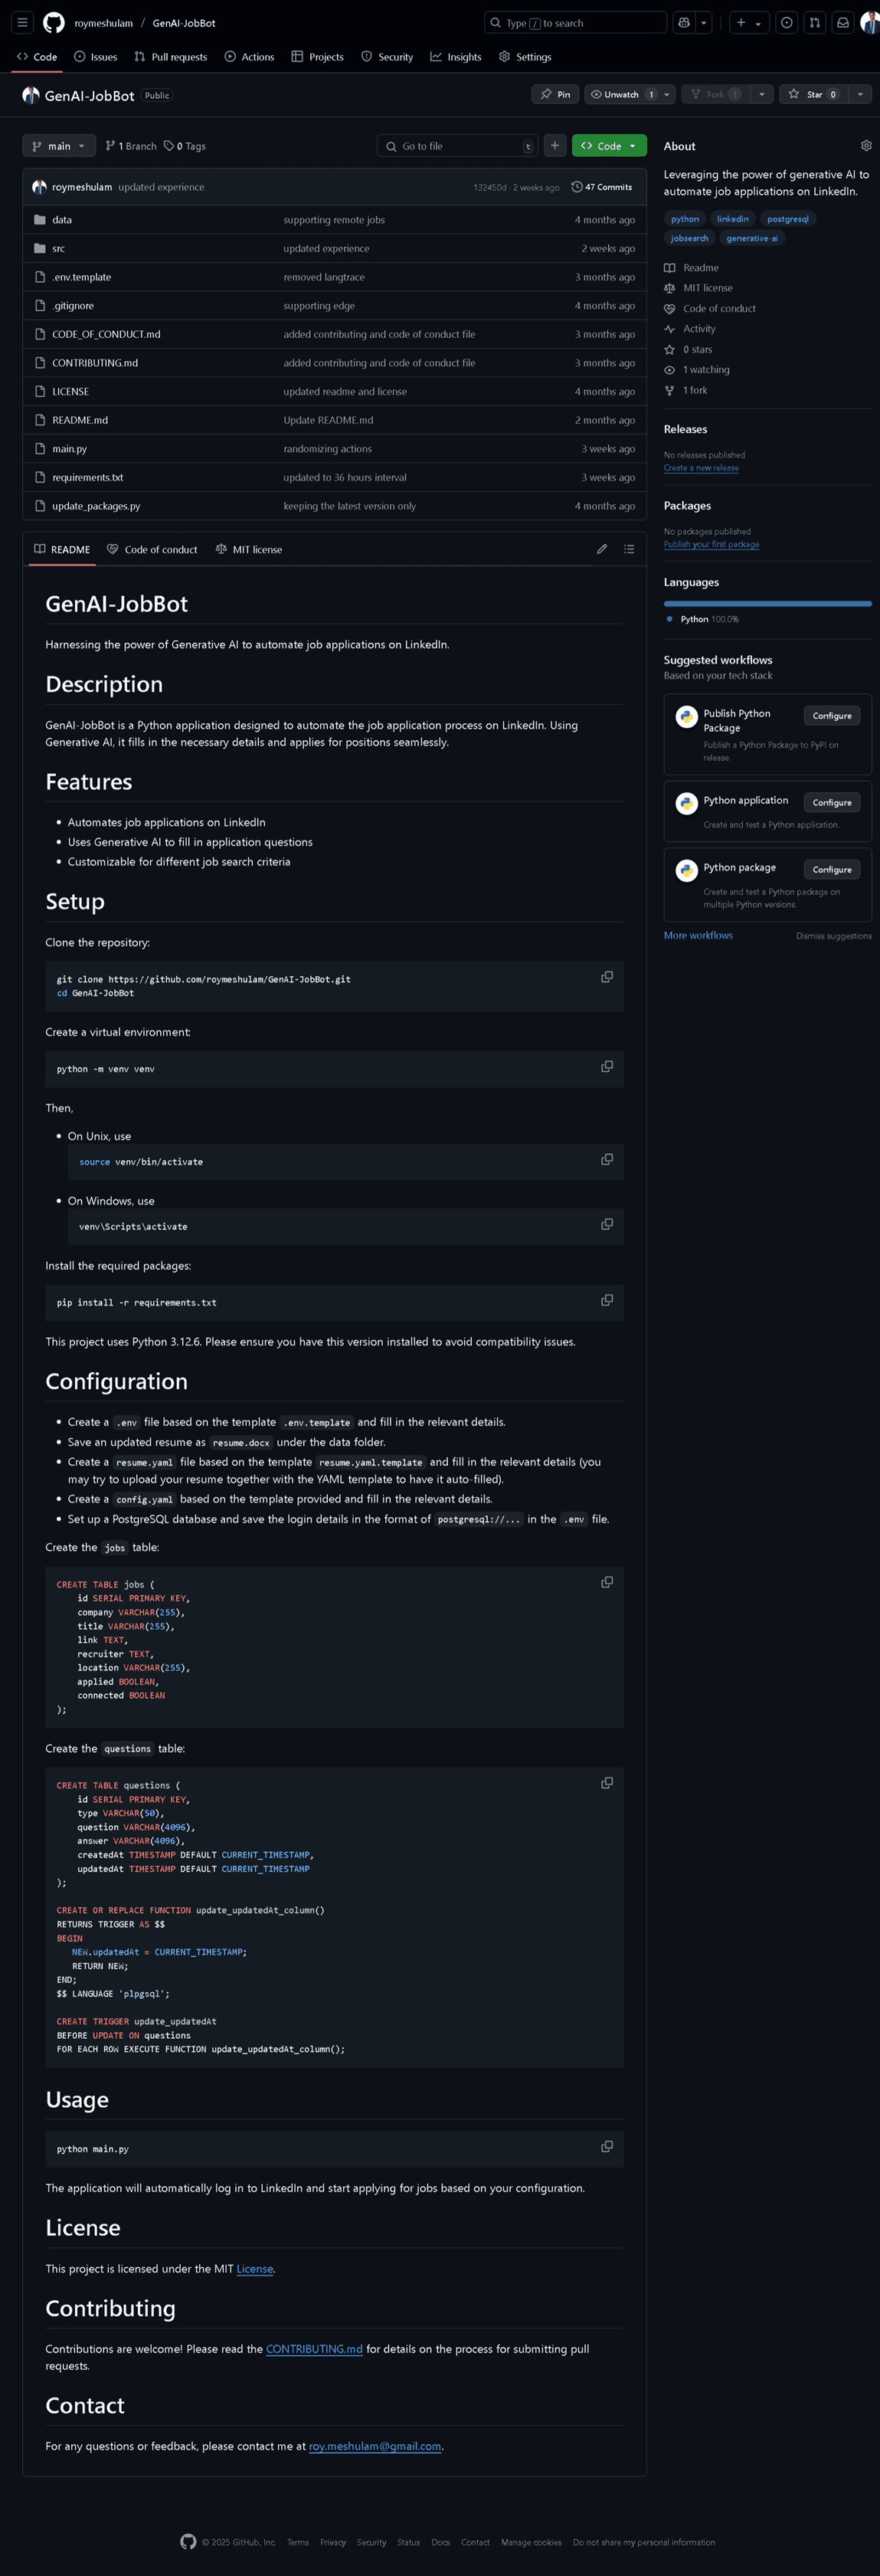Copy the questions table SQL

click(x=607, y=1783)
